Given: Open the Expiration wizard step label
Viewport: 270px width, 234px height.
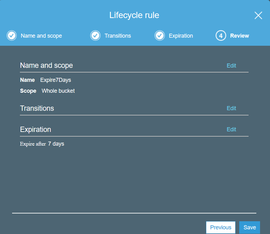Looking at the screenshot, I should [181, 36].
